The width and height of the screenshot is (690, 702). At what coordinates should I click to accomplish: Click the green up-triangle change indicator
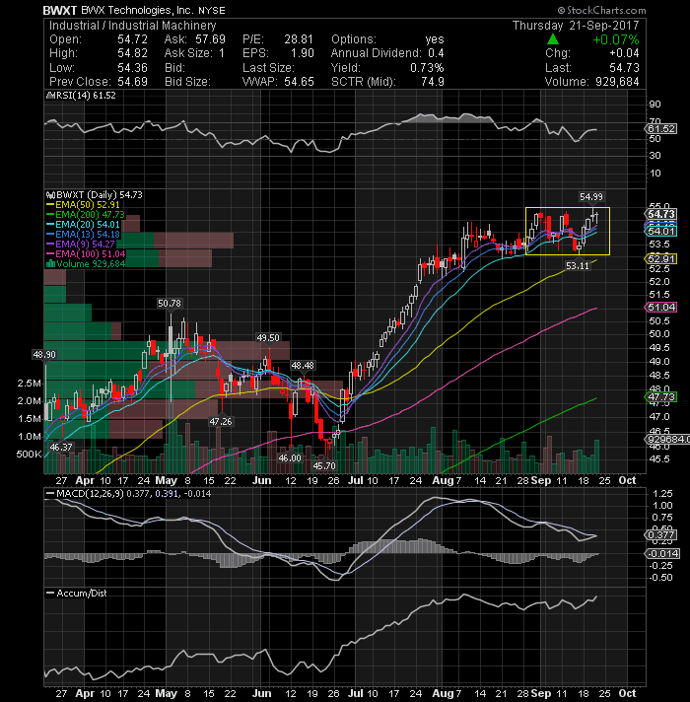(x=553, y=39)
